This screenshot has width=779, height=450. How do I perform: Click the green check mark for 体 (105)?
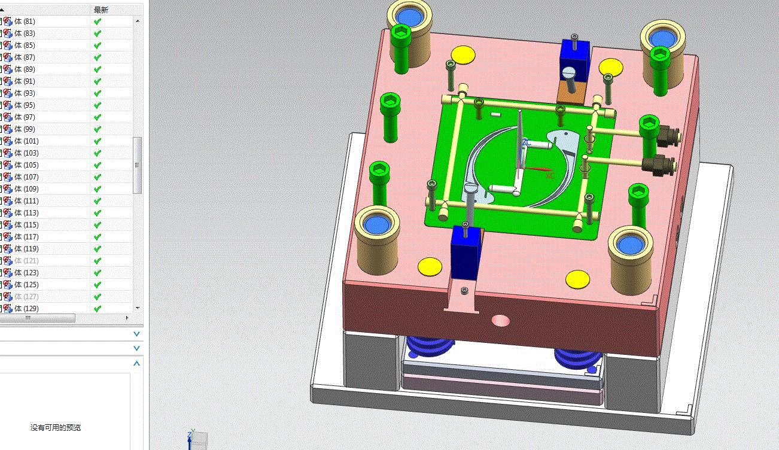pos(98,165)
